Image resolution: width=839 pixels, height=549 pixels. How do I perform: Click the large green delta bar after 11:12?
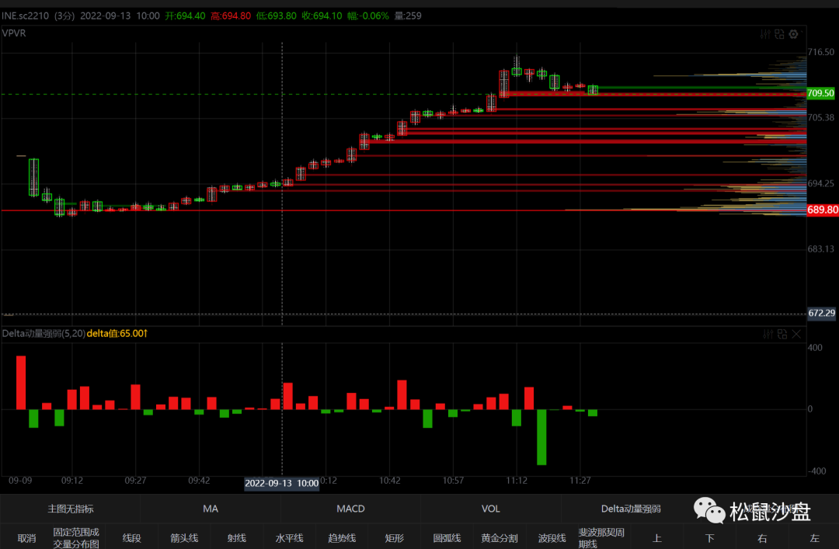[x=541, y=437]
